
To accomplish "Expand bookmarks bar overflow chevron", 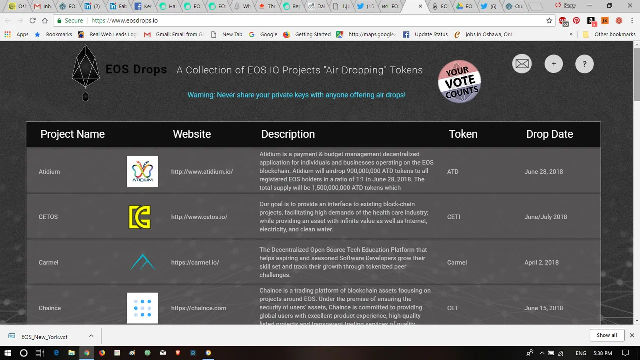I will [x=571, y=34].
